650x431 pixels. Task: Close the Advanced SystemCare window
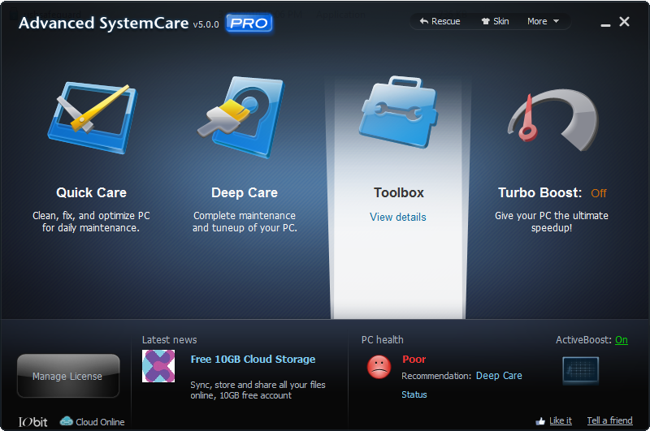coord(624,22)
